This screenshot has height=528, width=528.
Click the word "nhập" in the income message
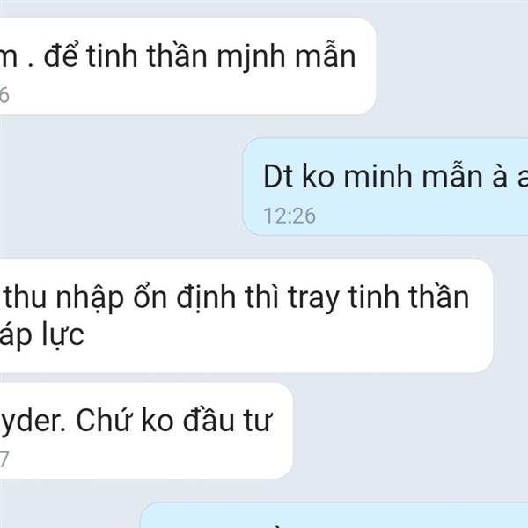coord(90,298)
